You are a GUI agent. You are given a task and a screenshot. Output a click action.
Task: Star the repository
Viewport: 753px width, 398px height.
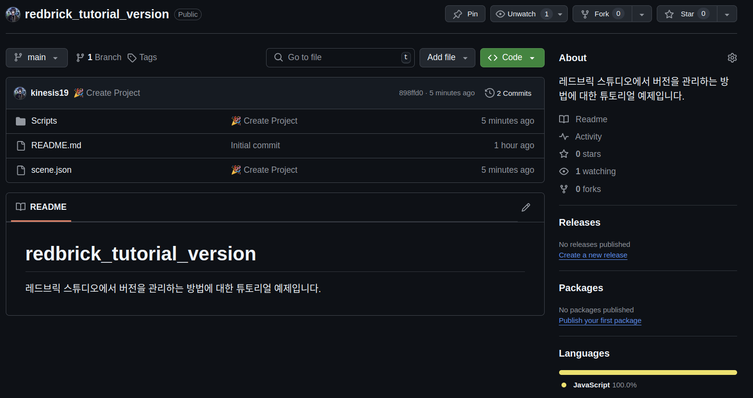click(x=687, y=14)
